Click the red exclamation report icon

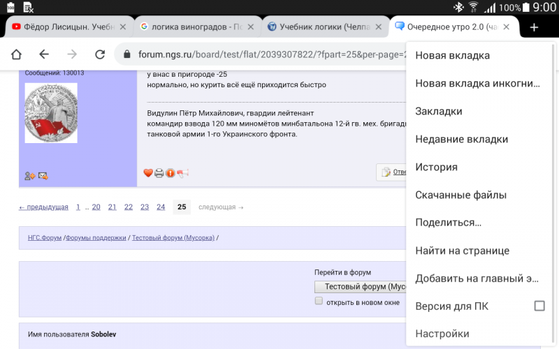click(x=170, y=173)
